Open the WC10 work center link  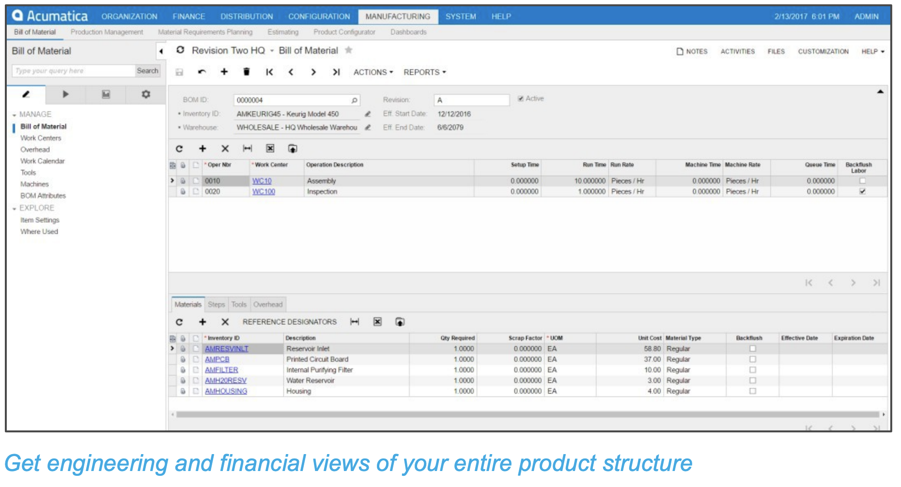(262, 181)
